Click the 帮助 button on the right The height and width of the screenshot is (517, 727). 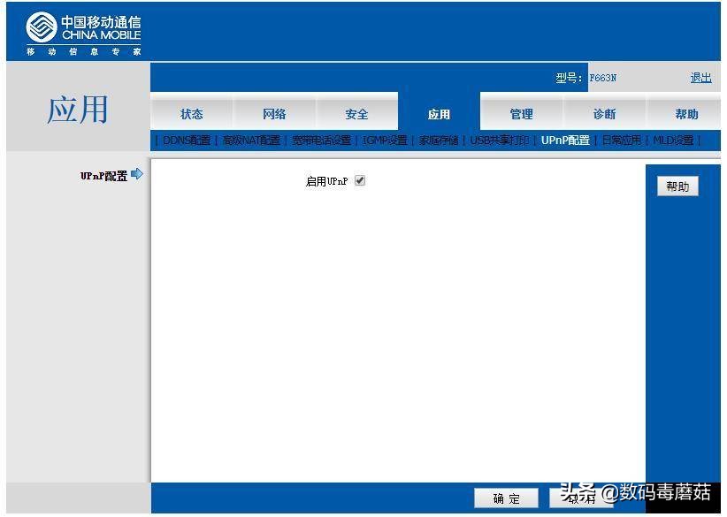click(677, 186)
